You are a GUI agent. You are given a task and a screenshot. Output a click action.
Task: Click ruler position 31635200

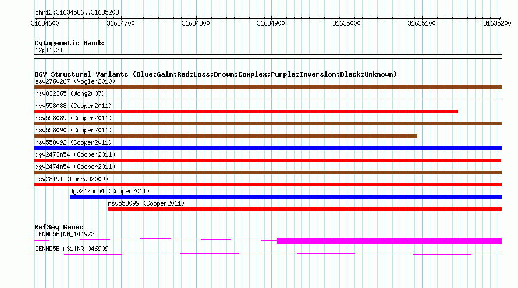coord(497,23)
